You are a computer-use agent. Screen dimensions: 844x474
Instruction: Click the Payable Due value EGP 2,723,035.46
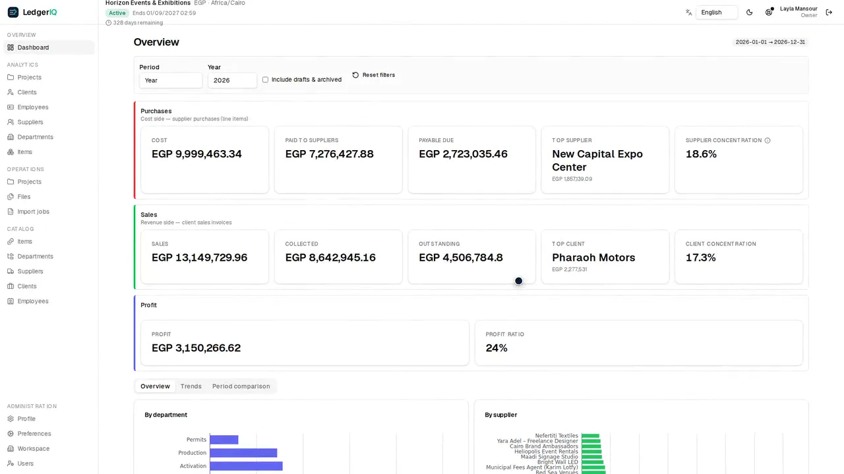(464, 154)
